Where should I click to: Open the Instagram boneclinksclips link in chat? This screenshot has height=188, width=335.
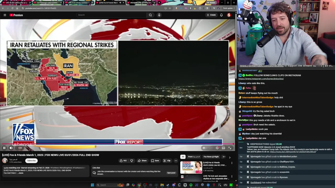pos(261,79)
